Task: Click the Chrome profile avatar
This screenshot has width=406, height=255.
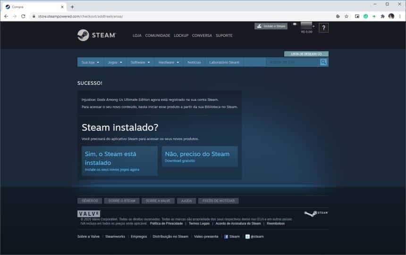Action: coord(391,16)
